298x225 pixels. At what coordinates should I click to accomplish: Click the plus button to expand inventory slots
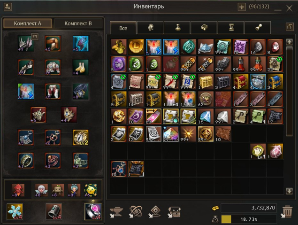(x=242, y=7)
